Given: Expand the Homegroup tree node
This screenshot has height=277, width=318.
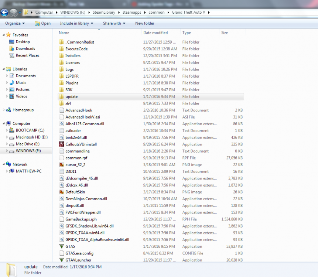Looking at the screenshot, I should [x=4, y=110].
